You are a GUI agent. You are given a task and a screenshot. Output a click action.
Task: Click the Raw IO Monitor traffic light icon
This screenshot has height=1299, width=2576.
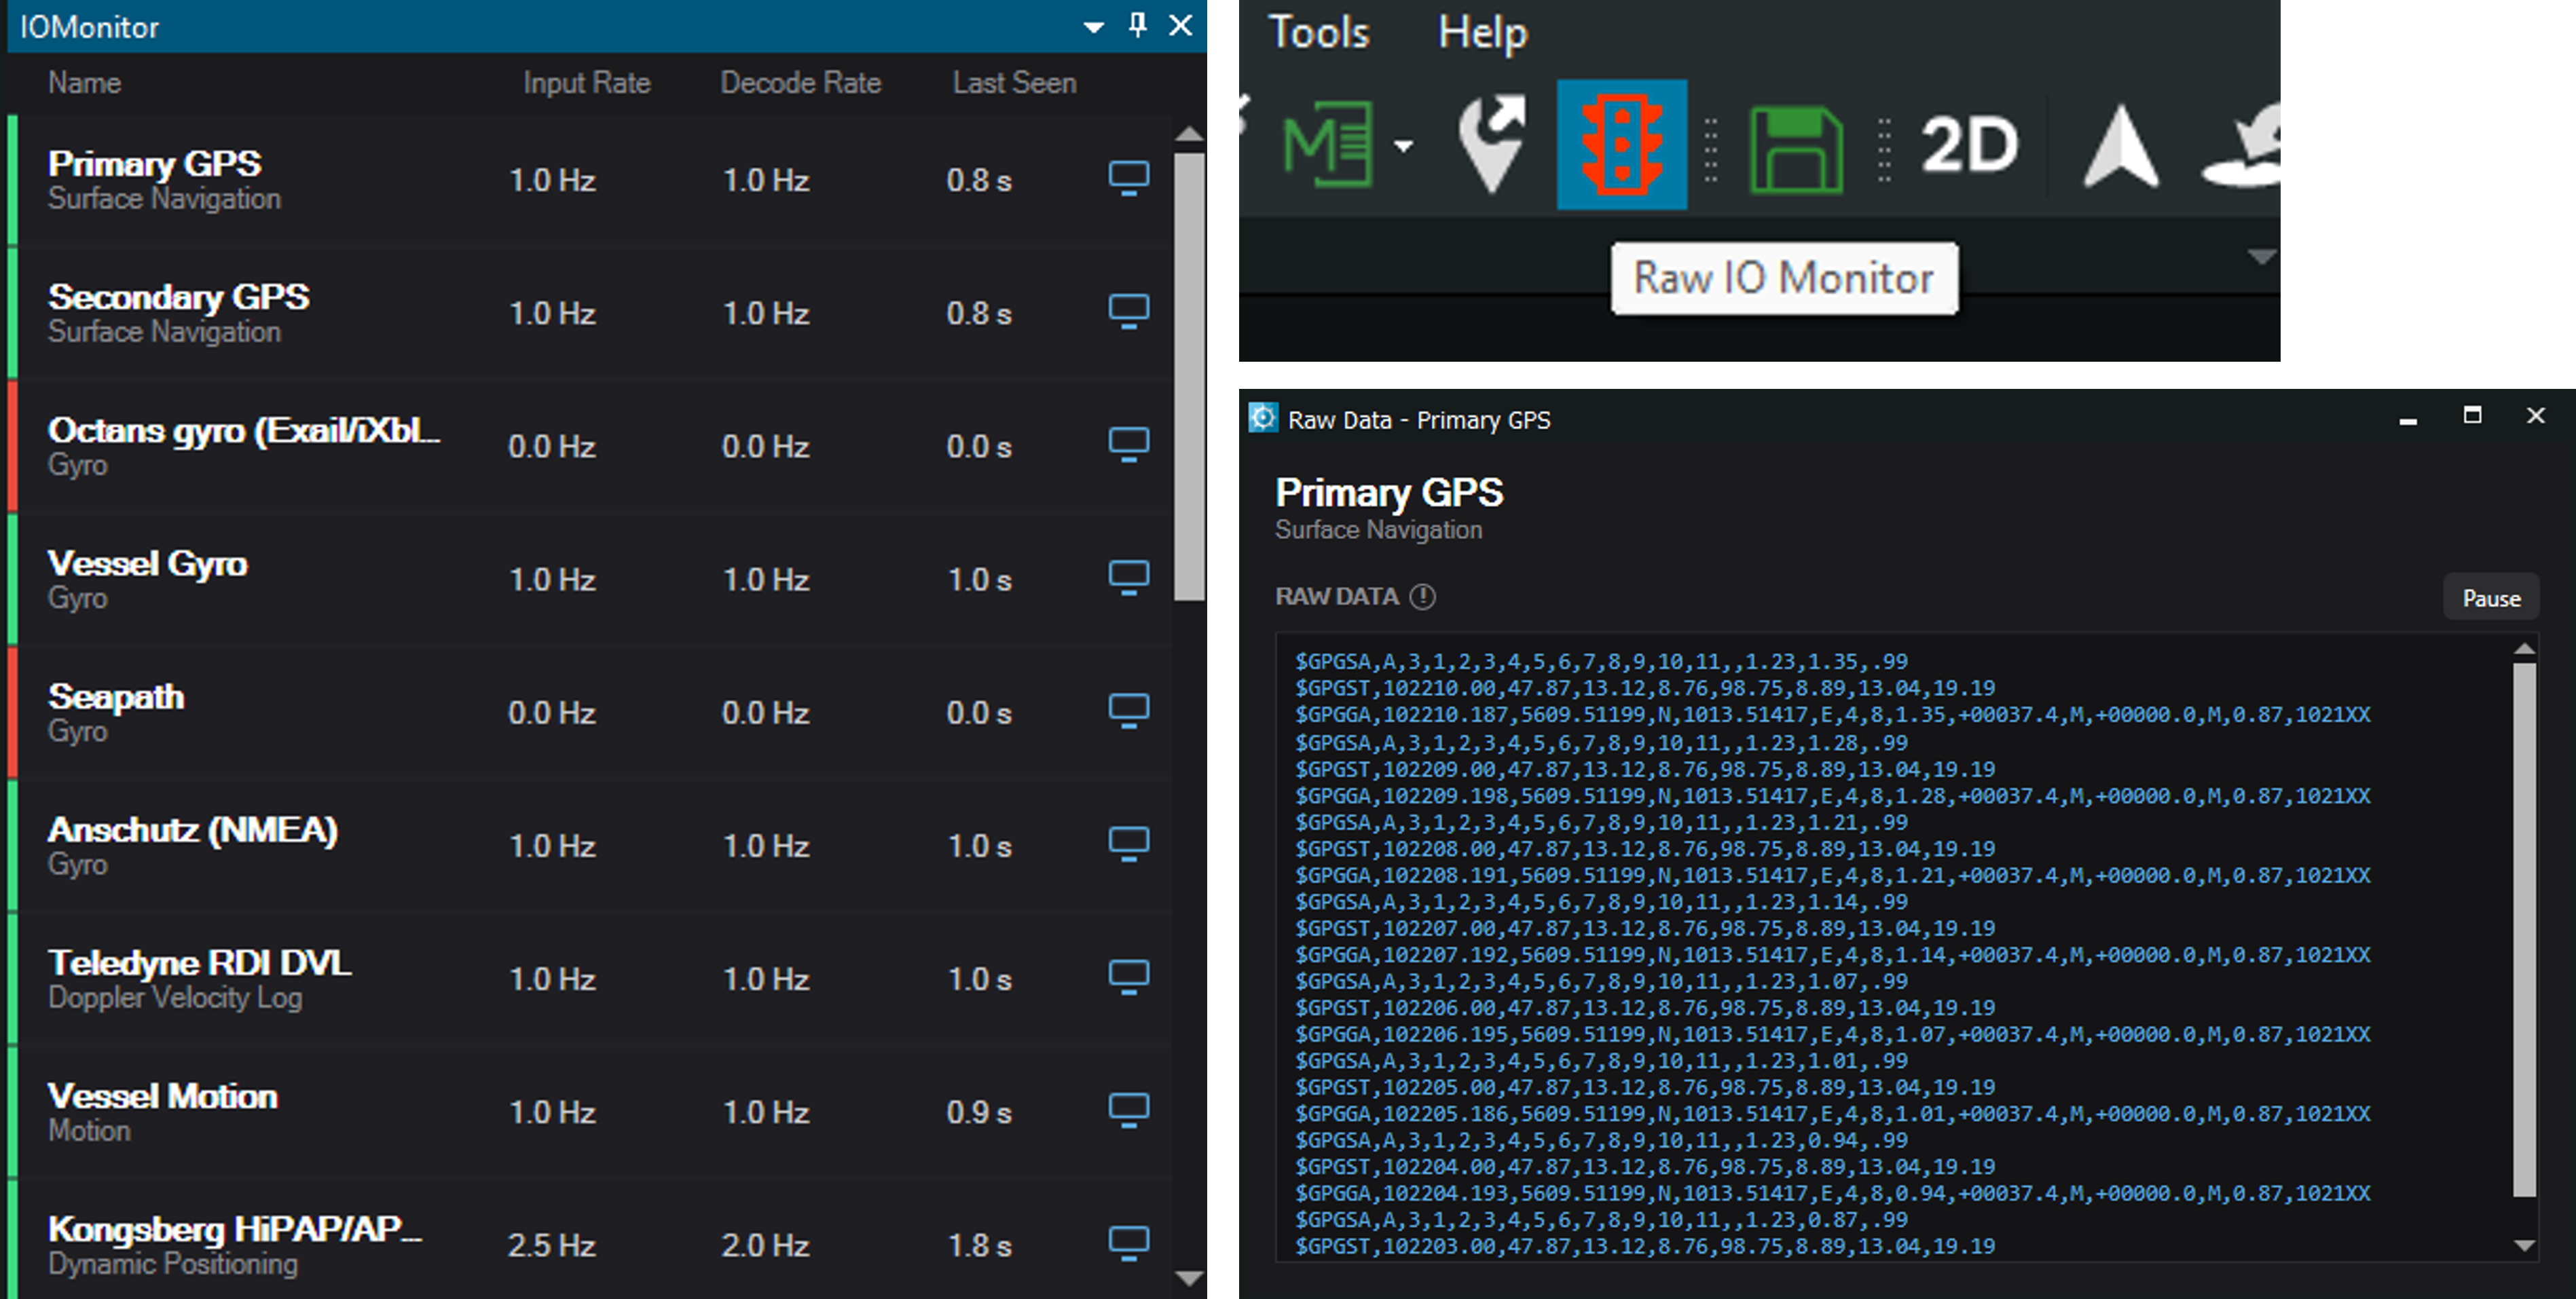1622,145
